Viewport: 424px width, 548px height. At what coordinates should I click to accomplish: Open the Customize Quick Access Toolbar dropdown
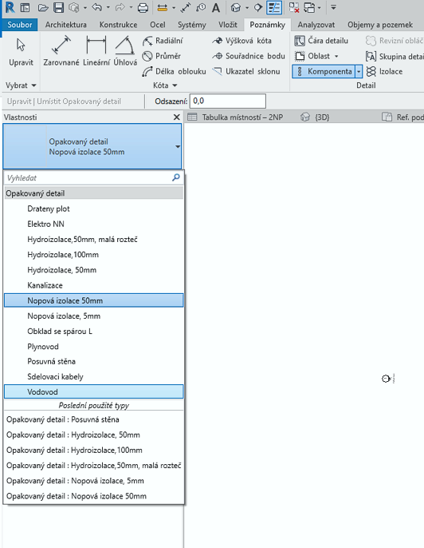333,7
